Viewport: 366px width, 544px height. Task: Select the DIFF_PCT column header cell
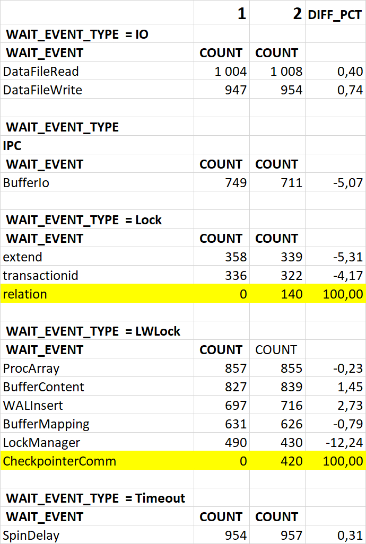(335, 14)
